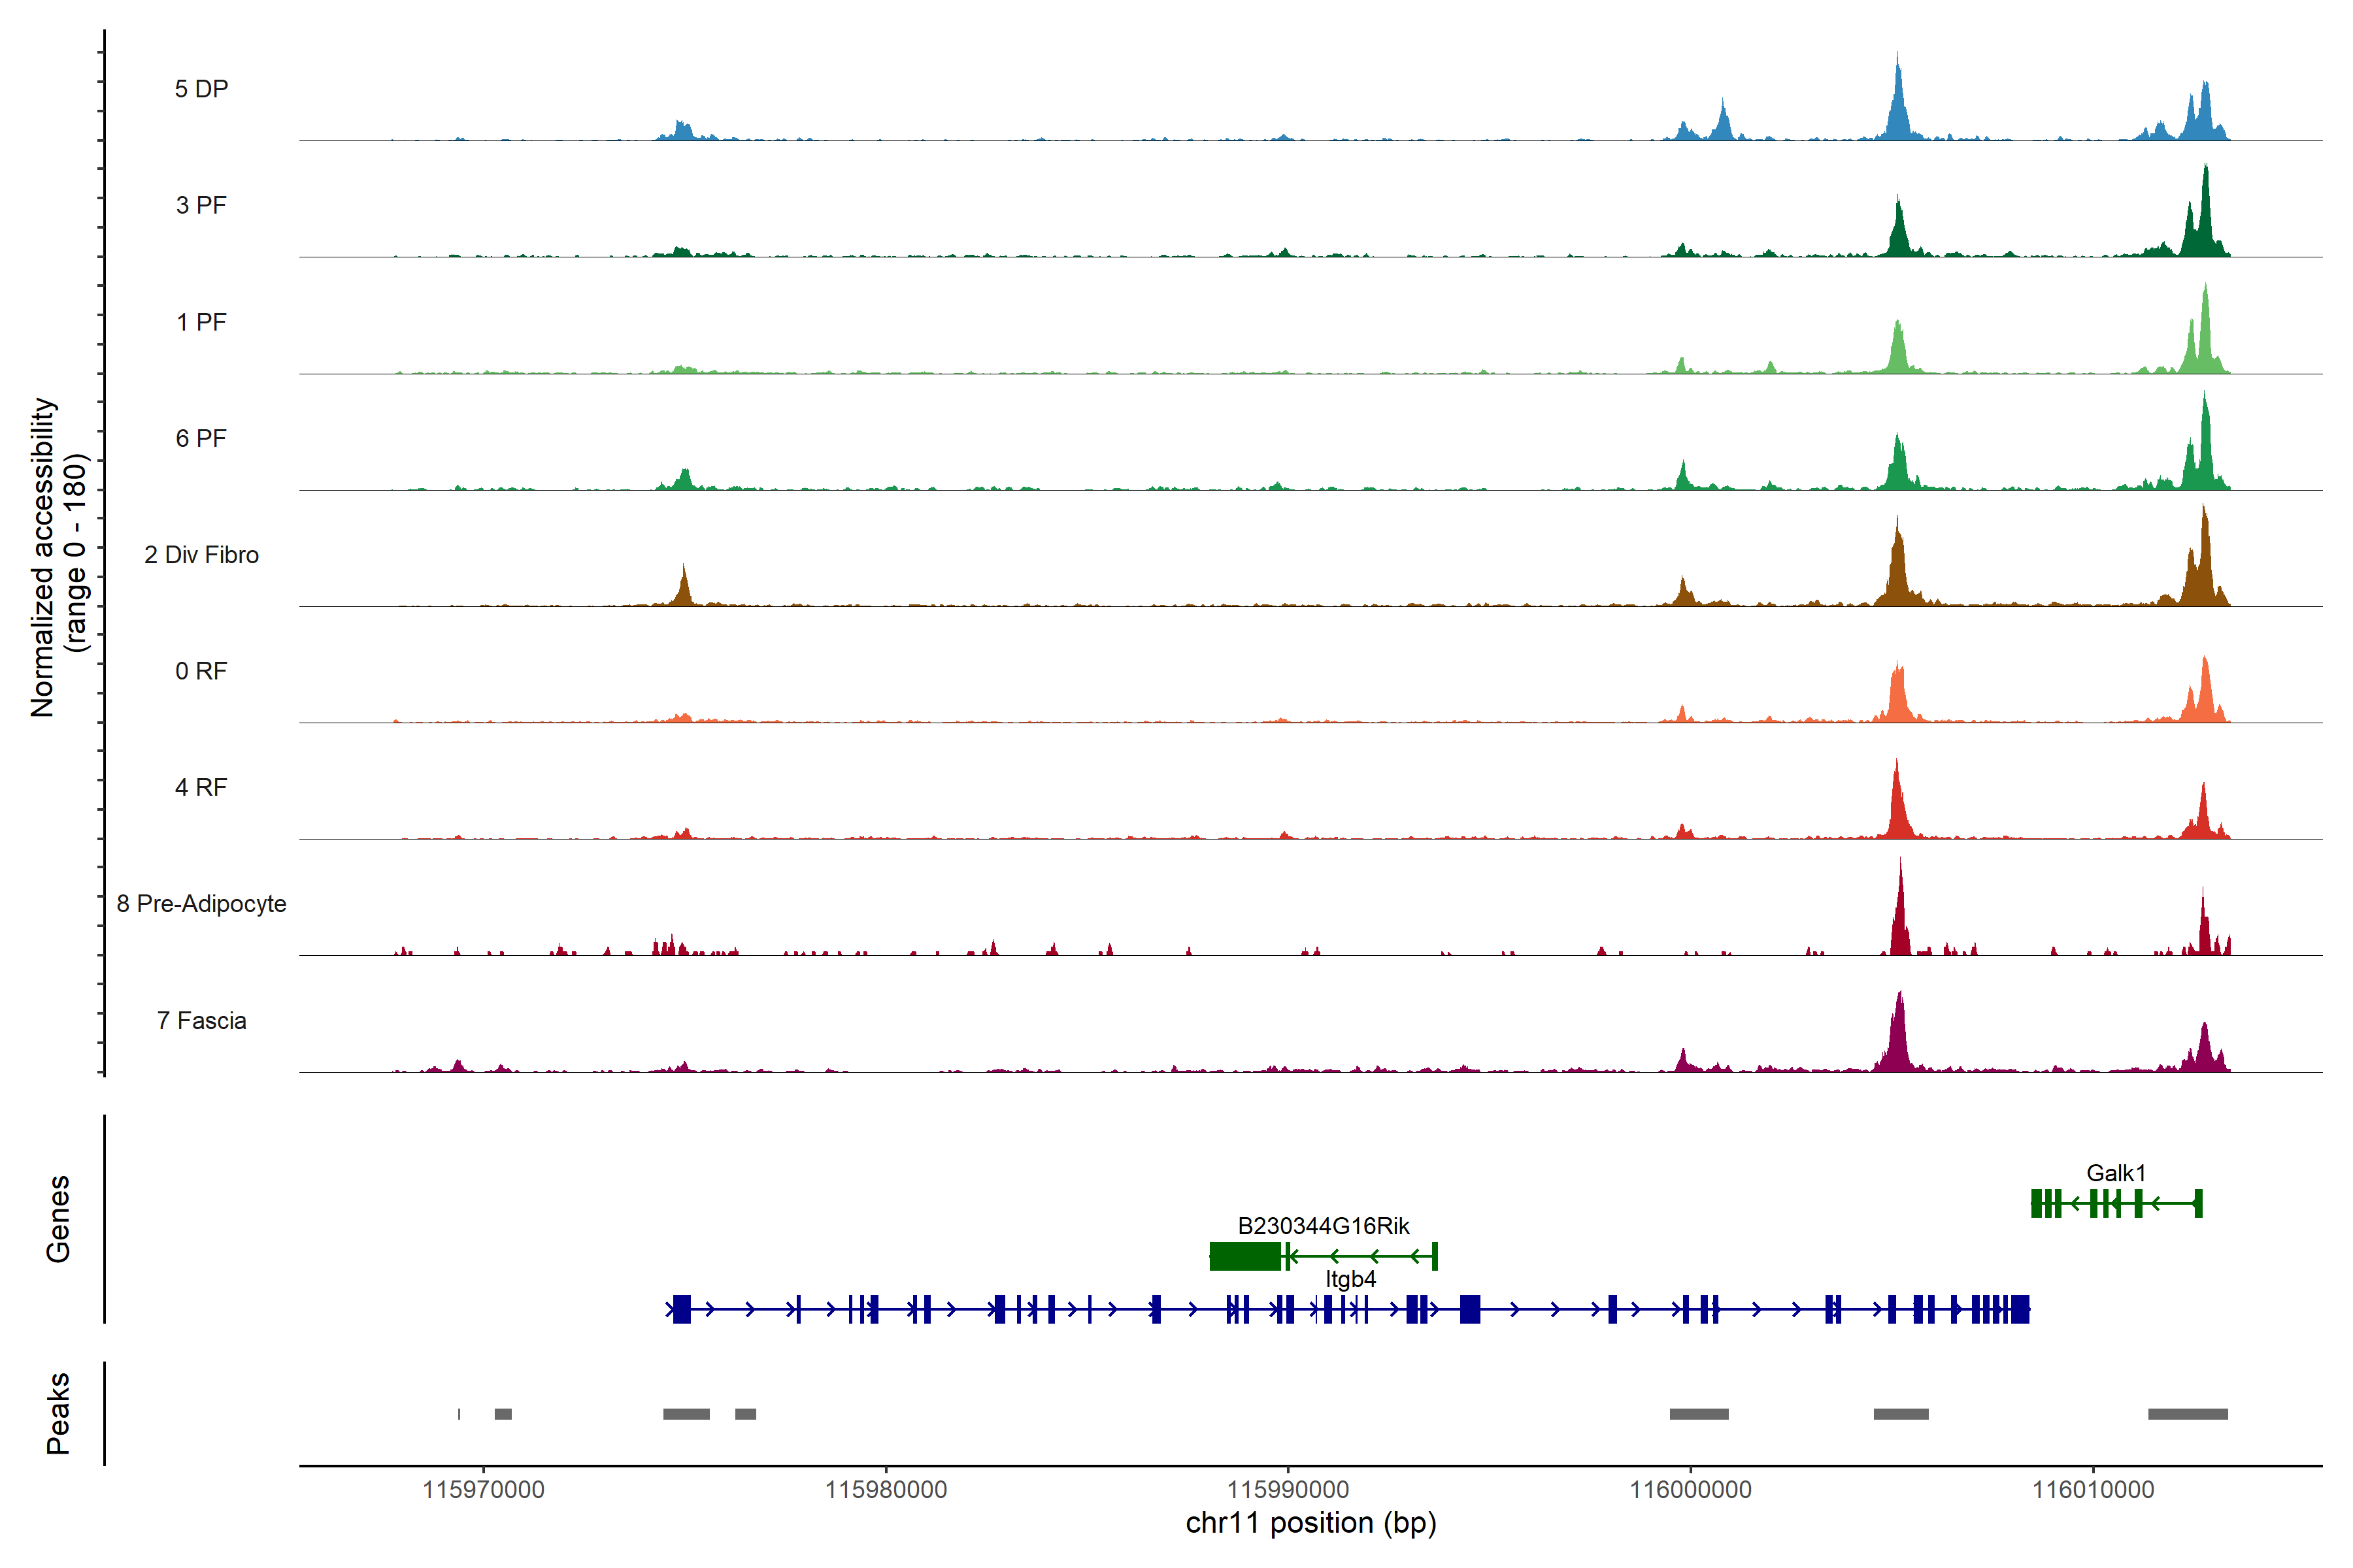Click the rightmost gray peak bar
The height and width of the screenshot is (1568, 2353).
pyautogui.click(x=2187, y=1414)
